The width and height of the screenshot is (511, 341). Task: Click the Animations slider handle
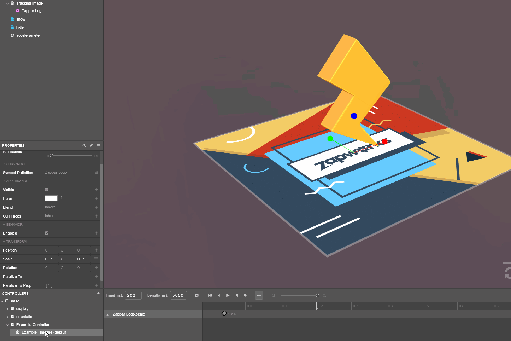pos(52,156)
